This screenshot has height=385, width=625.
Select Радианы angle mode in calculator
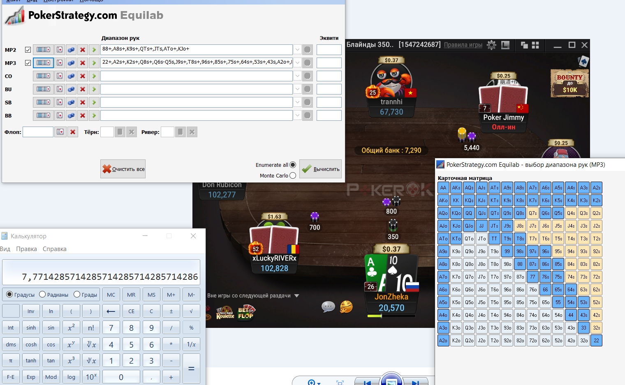pos(42,295)
